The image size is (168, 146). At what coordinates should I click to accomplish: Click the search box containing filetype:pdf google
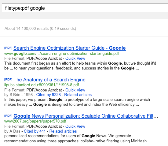pyautogui.click(x=85, y=8)
